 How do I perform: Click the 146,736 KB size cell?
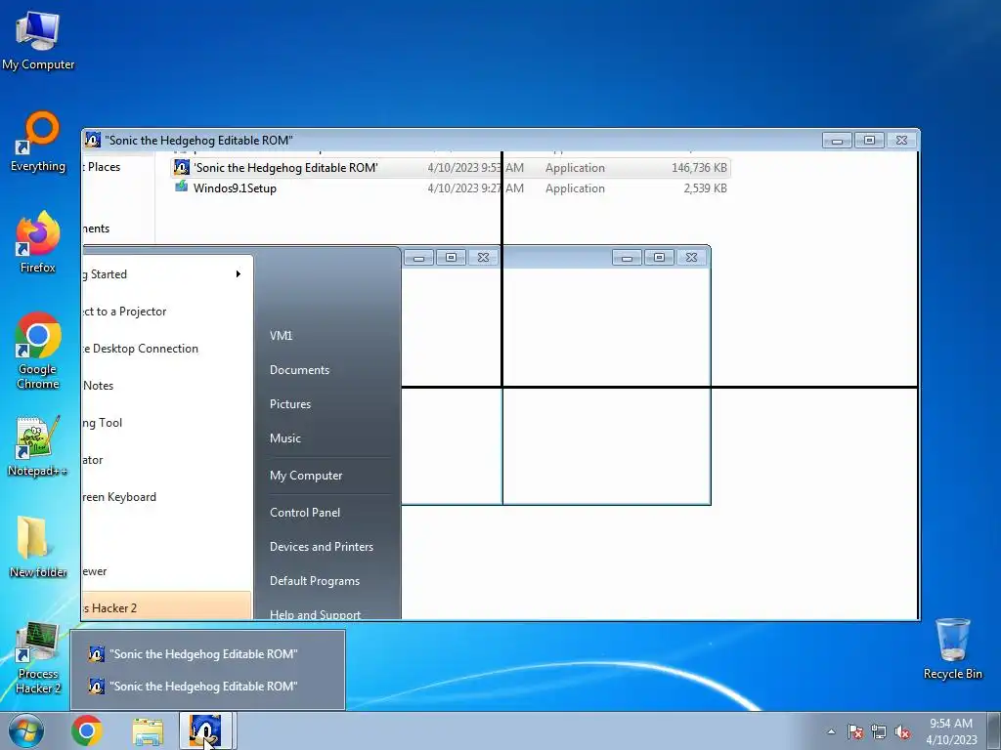[x=699, y=168]
